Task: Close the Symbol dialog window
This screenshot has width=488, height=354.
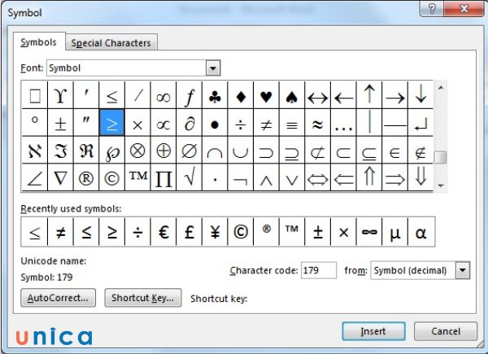Action: (x=464, y=9)
